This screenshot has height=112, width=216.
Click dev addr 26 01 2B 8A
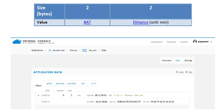point(101,102)
